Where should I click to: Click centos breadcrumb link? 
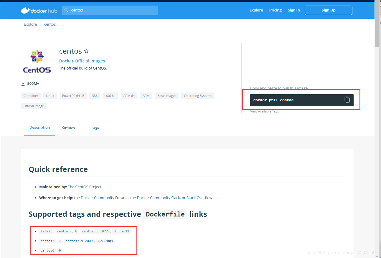coord(50,24)
